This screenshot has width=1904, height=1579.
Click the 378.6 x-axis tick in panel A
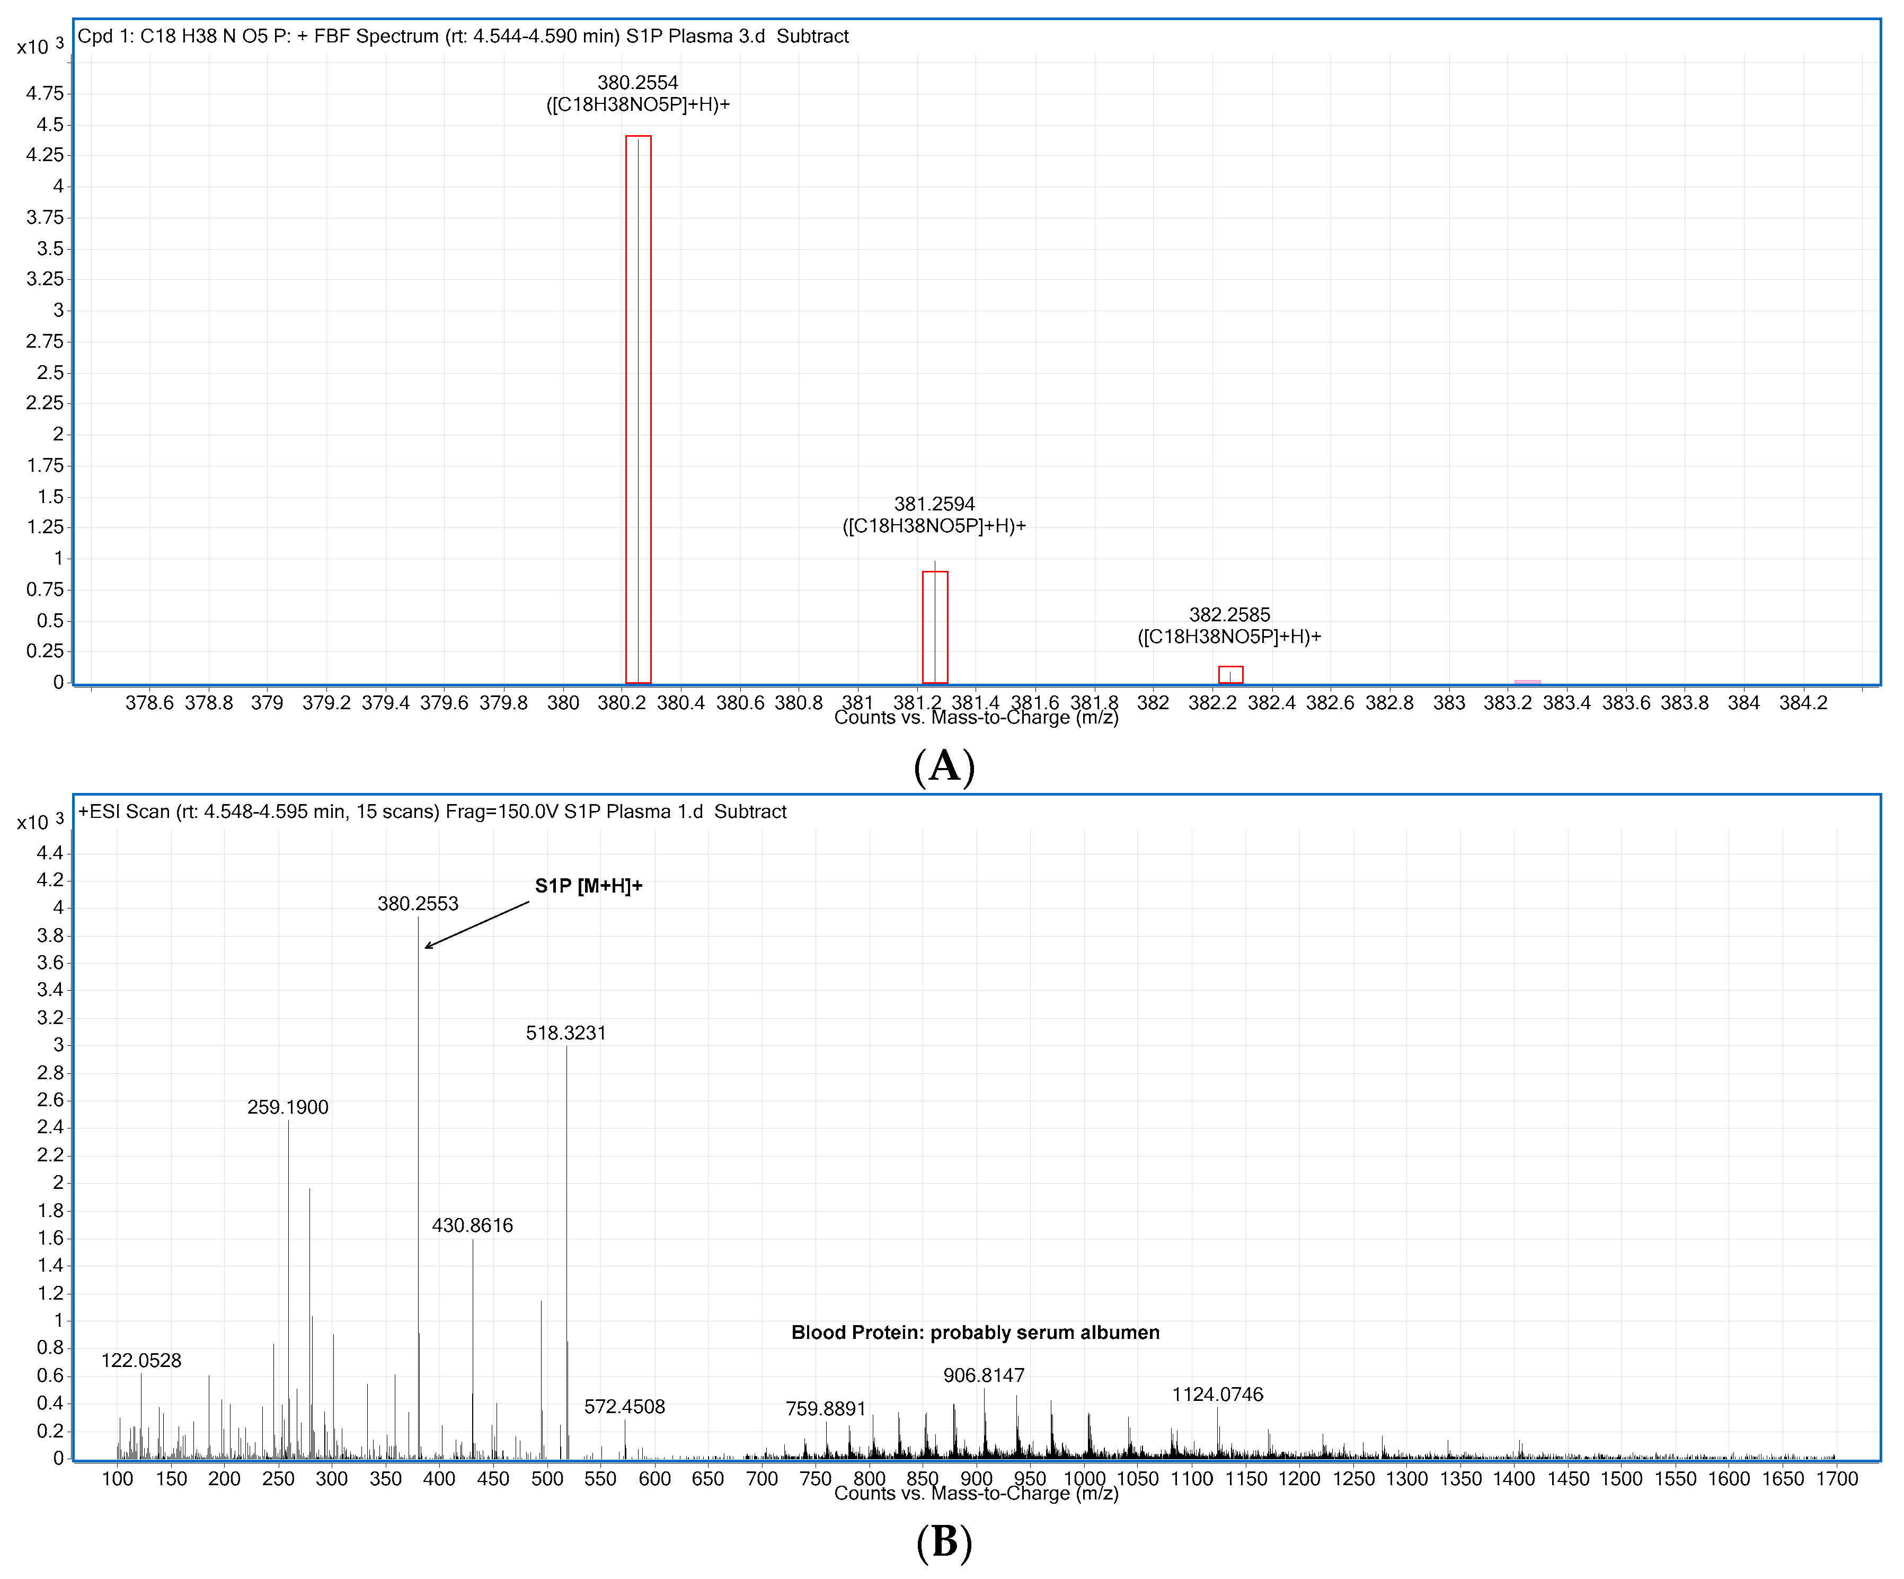(149, 703)
